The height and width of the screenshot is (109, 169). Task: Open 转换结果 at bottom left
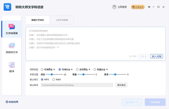coord(12,102)
